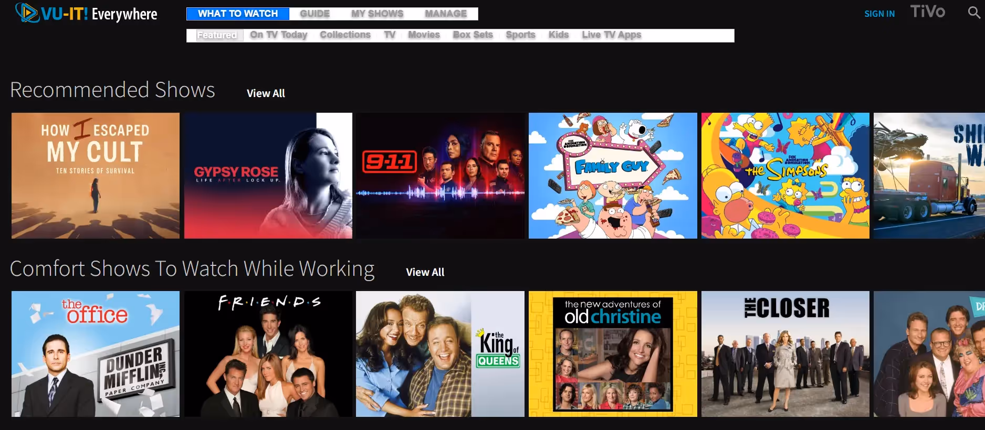Select the TV submenu item
Image resolution: width=985 pixels, height=430 pixels.
click(x=390, y=35)
